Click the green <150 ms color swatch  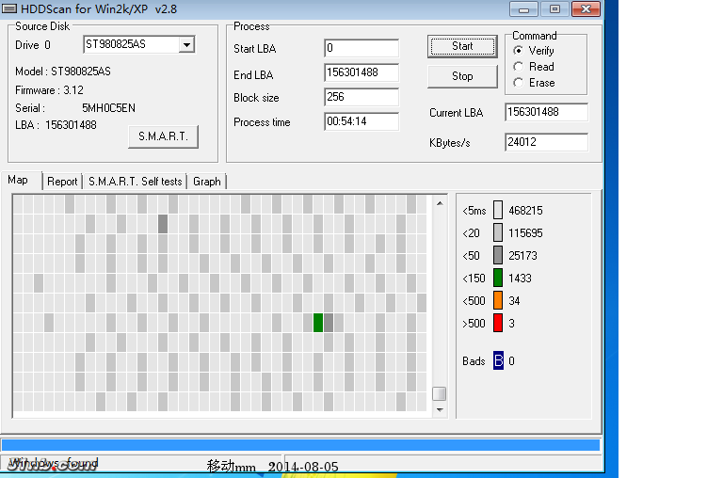498,278
